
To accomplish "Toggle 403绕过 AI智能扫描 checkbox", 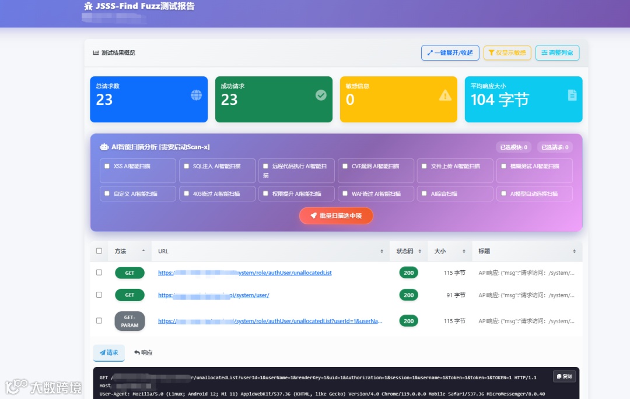I will coord(187,193).
